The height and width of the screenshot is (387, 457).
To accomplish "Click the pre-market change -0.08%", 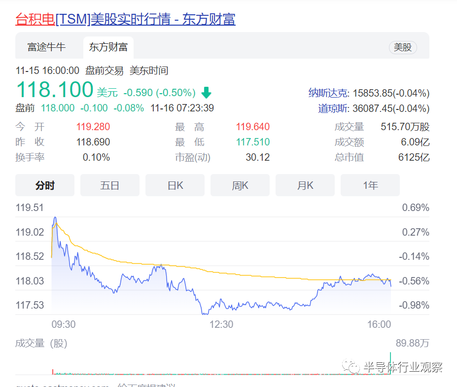I will click(x=129, y=108).
